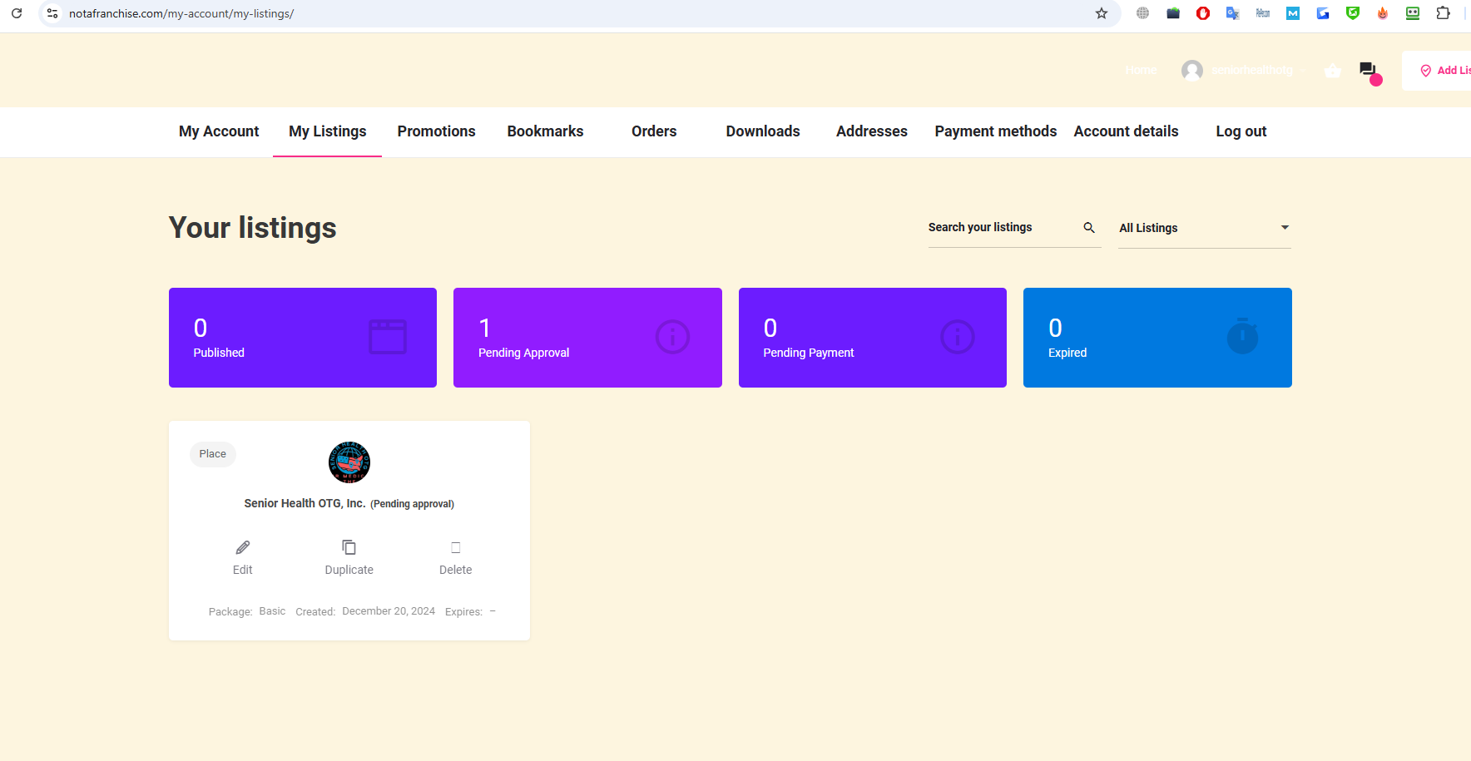Click the Delete icon on listing

[456, 547]
